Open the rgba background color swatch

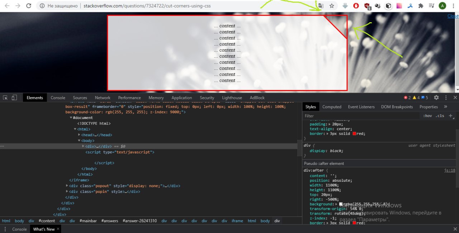(341, 204)
